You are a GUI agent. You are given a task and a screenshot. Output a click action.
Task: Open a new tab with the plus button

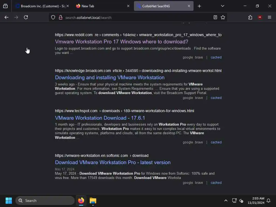coord(199,6)
